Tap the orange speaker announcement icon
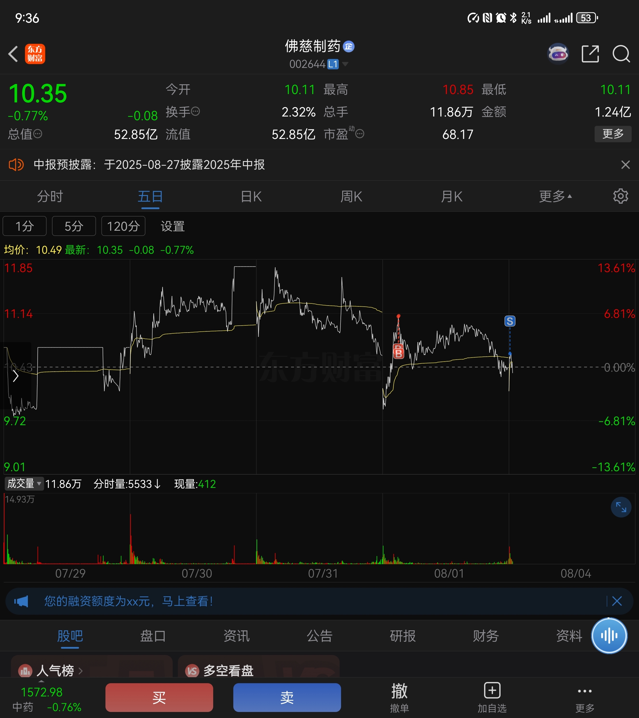The width and height of the screenshot is (639, 718). coord(16,165)
